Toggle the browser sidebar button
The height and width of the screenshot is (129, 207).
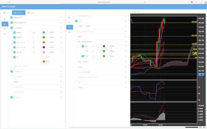9,2
